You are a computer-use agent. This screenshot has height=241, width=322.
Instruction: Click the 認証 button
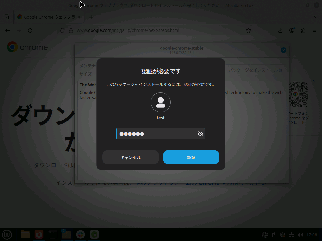191,157
